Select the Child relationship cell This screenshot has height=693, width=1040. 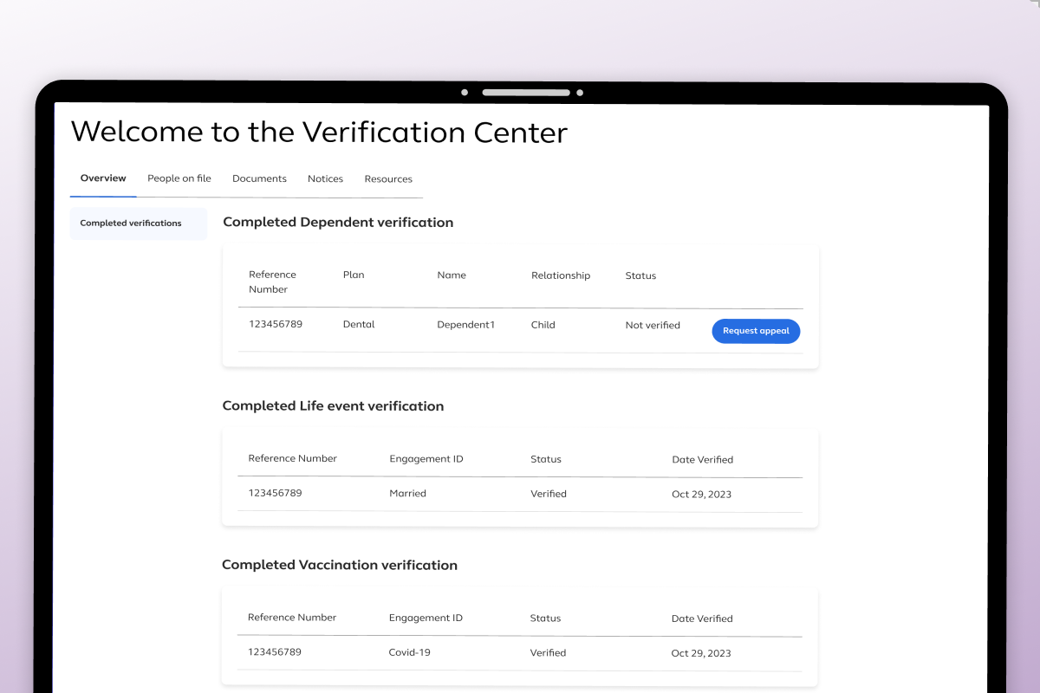543,325
